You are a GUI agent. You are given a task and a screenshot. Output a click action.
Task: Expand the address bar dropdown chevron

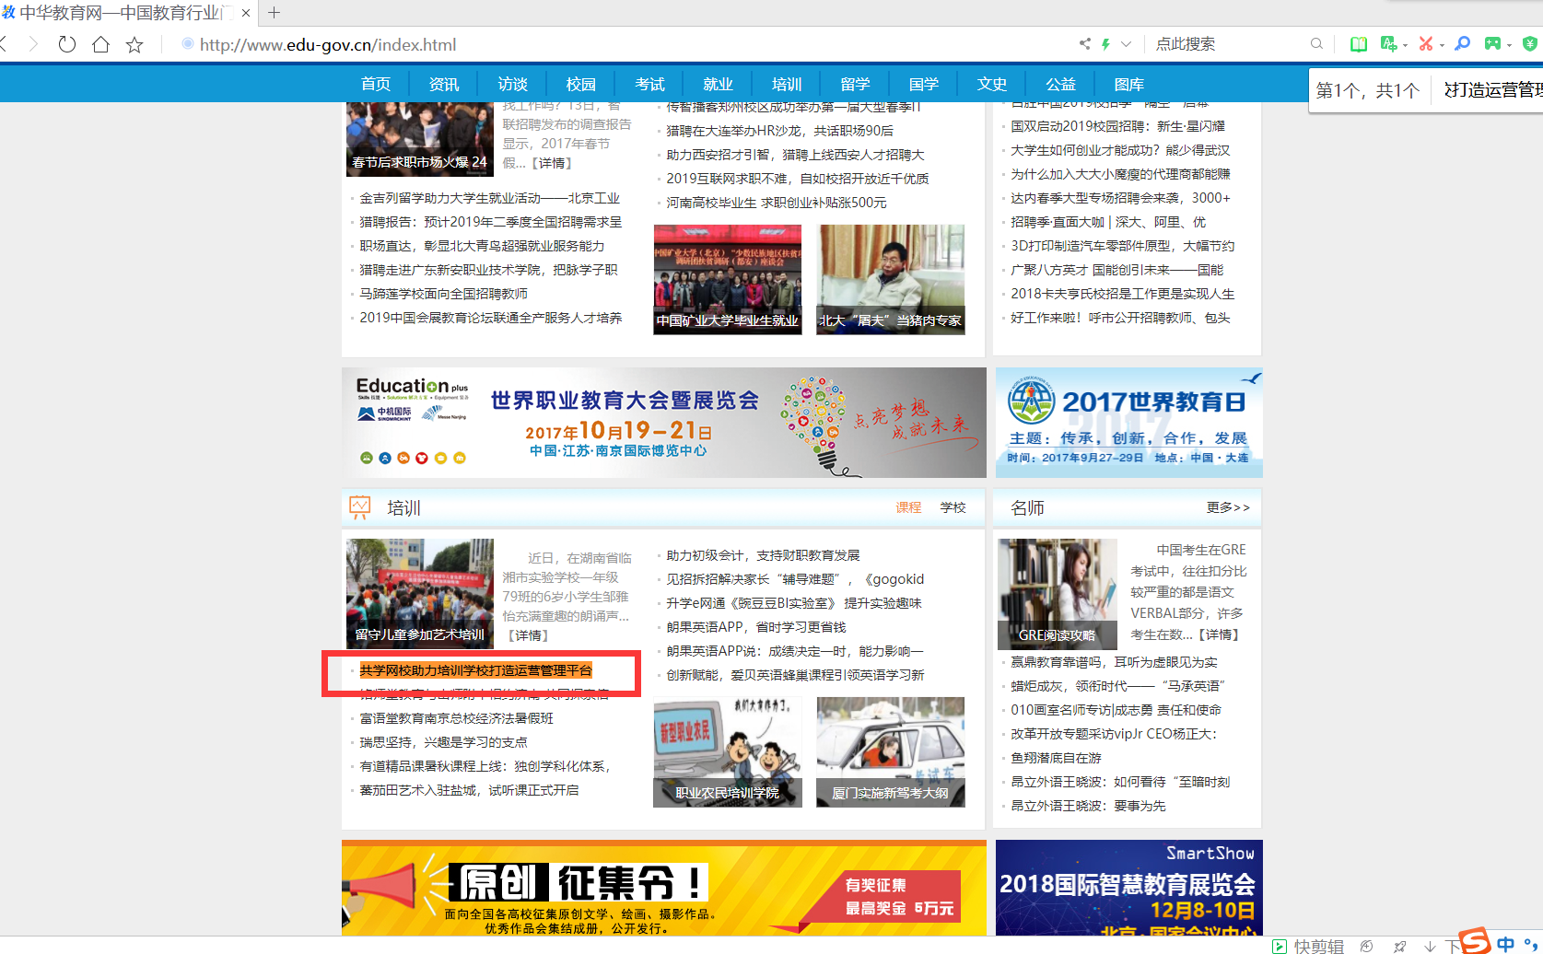click(1126, 43)
